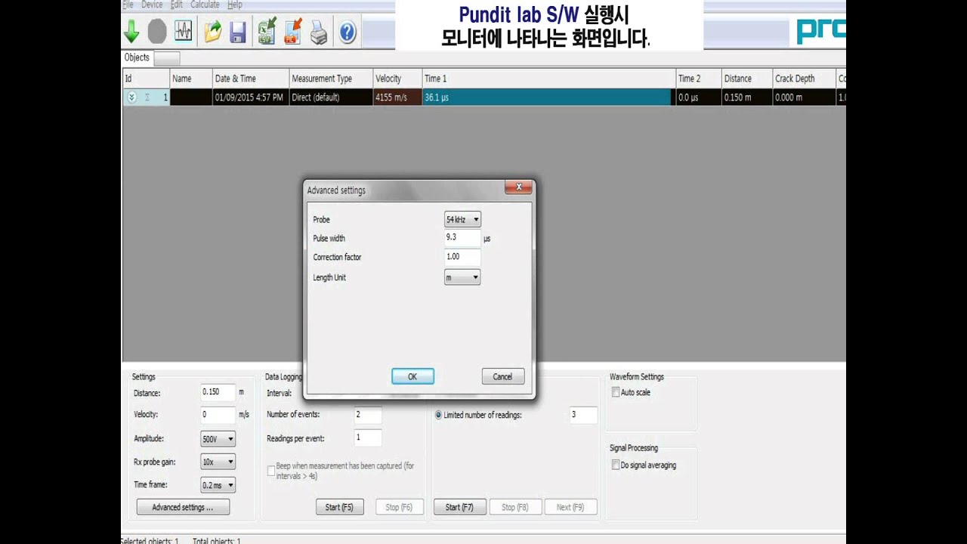The image size is (967, 544).
Task: Sort by Date & Time column header
Action: tap(250, 79)
